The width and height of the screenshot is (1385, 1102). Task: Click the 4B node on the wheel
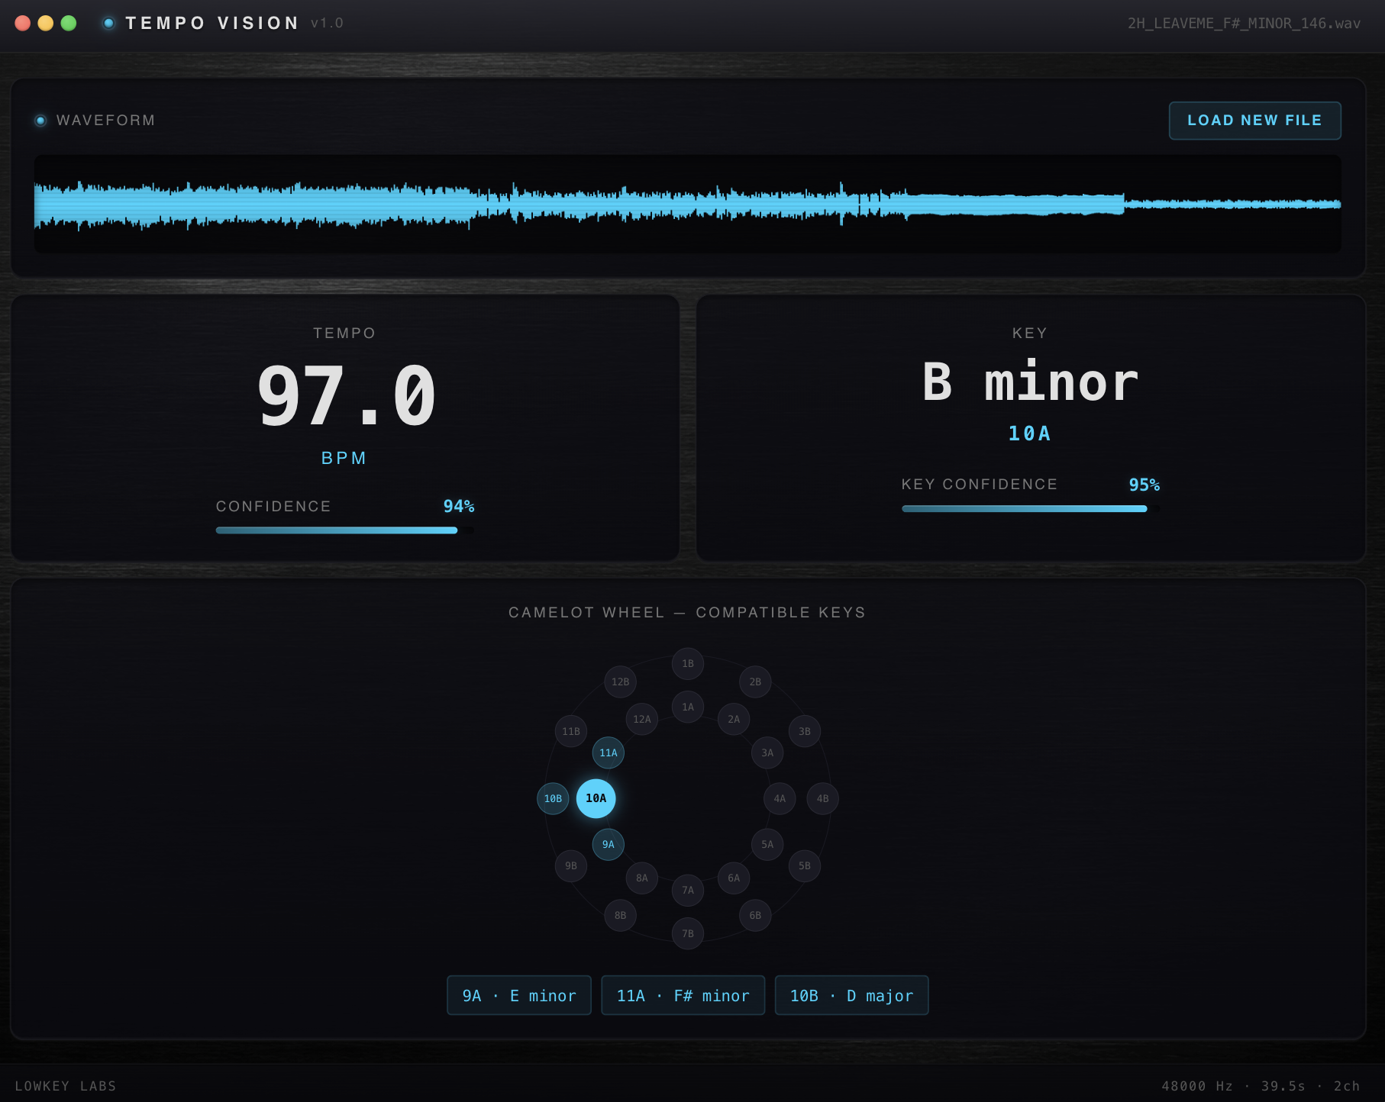click(822, 798)
